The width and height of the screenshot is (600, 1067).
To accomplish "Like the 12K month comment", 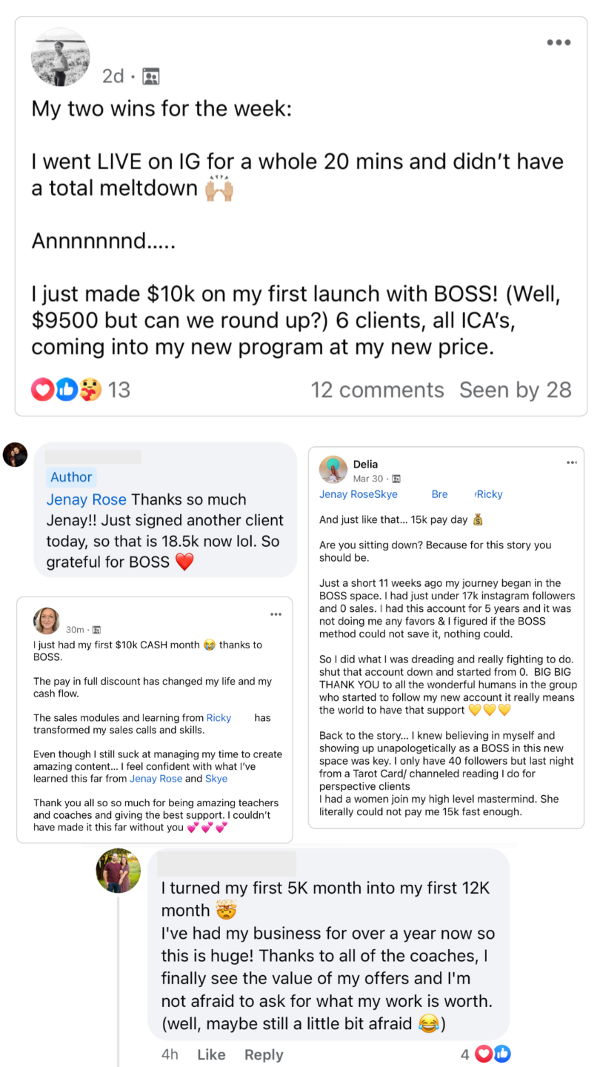I will (211, 1054).
